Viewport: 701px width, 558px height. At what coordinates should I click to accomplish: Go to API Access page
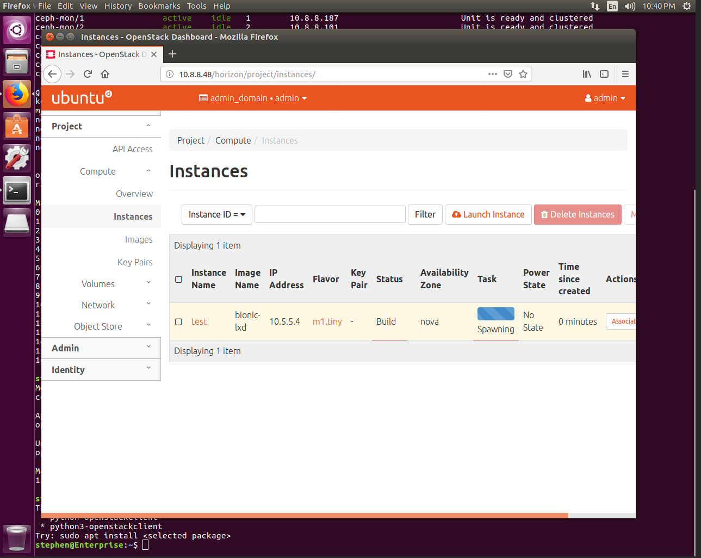click(133, 149)
